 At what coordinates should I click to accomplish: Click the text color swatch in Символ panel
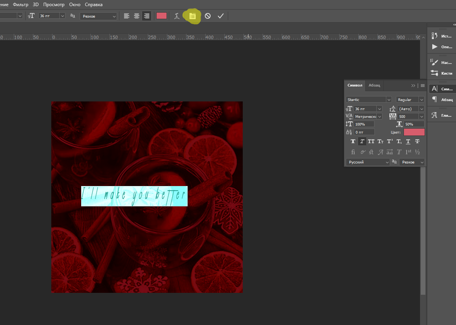pyautogui.click(x=414, y=132)
